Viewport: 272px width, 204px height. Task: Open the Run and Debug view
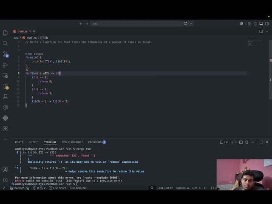click(5, 65)
